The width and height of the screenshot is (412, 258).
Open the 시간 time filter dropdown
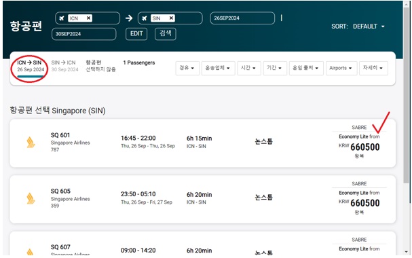(x=248, y=68)
